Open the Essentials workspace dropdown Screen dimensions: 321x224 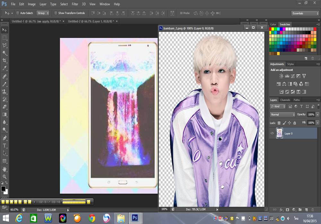tap(305, 13)
